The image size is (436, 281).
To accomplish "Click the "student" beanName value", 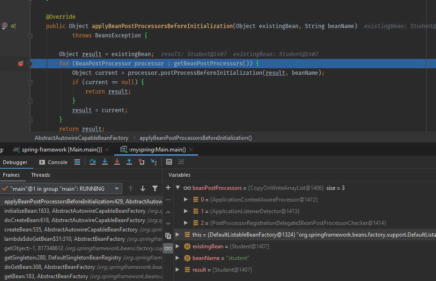I will (x=238, y=258).
